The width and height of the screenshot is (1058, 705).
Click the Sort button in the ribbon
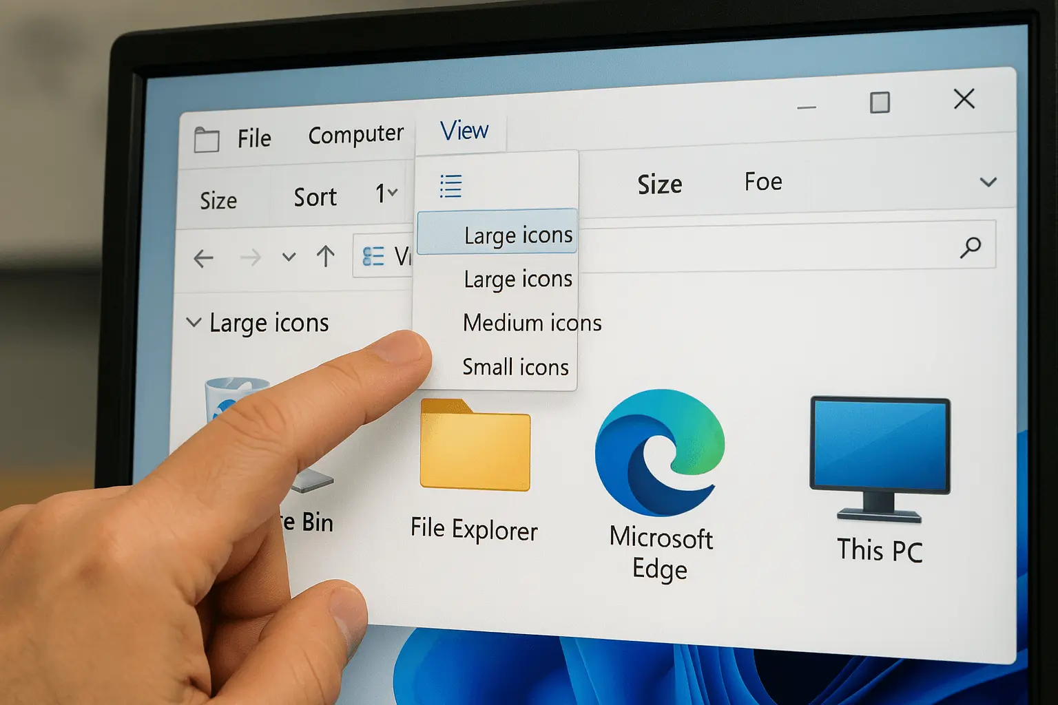(x=315, y=198)
